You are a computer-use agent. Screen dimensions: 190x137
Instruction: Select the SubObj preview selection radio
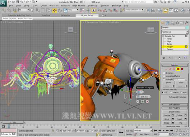tap(171, 92)
